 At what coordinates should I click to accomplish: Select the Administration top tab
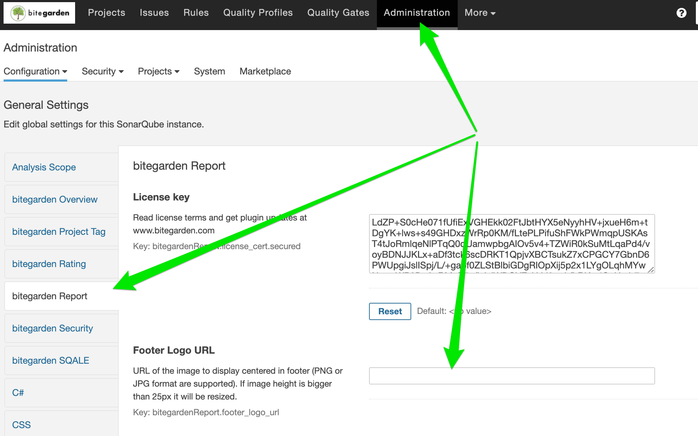[x=417, y=14]
